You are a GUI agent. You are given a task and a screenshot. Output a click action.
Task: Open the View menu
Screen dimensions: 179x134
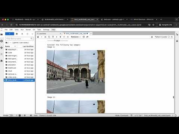click(17, 29)
